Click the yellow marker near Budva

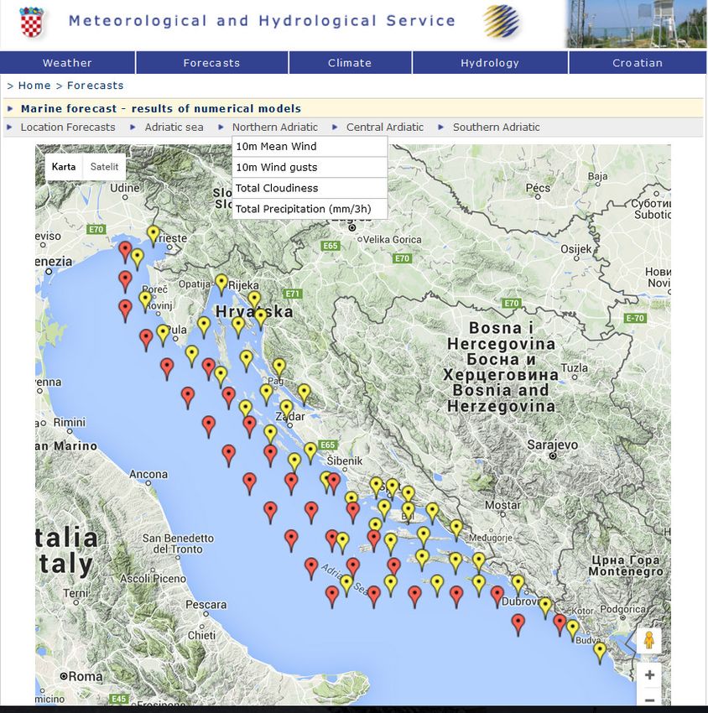600,650
